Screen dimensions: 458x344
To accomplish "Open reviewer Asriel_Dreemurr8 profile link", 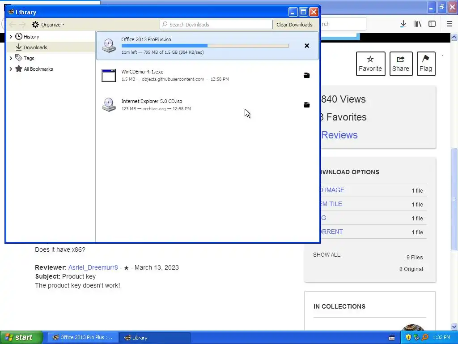I will [93, 268].
